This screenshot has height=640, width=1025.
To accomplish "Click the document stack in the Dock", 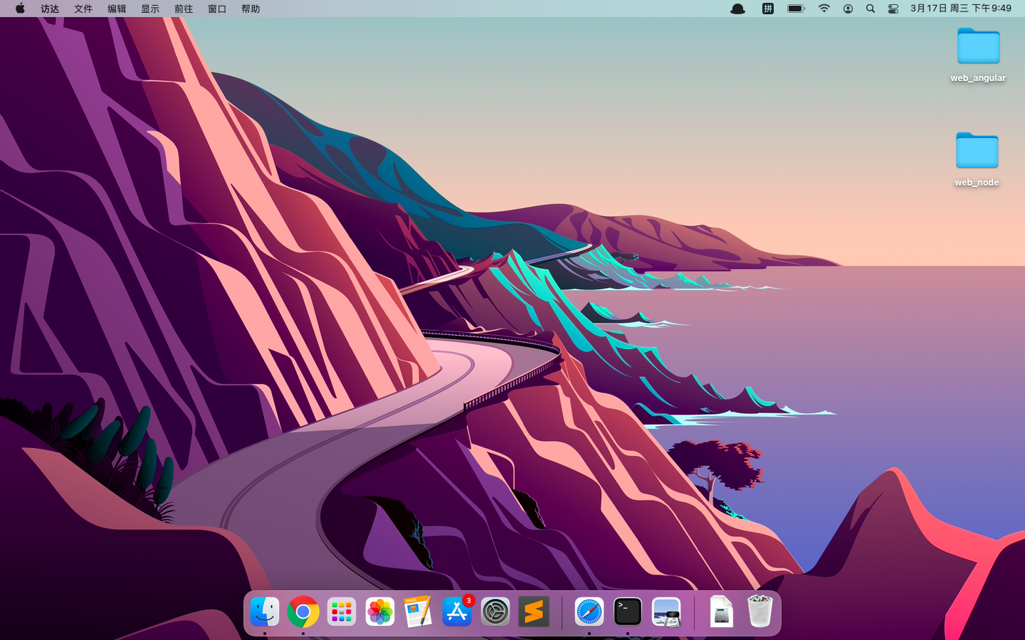I will point(722,612).
